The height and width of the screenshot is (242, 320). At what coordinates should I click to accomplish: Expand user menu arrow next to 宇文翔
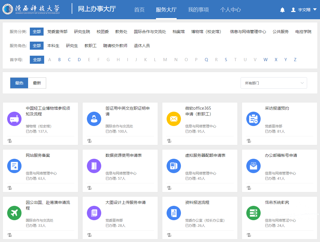pyautogui.click(x=315, y=9)
